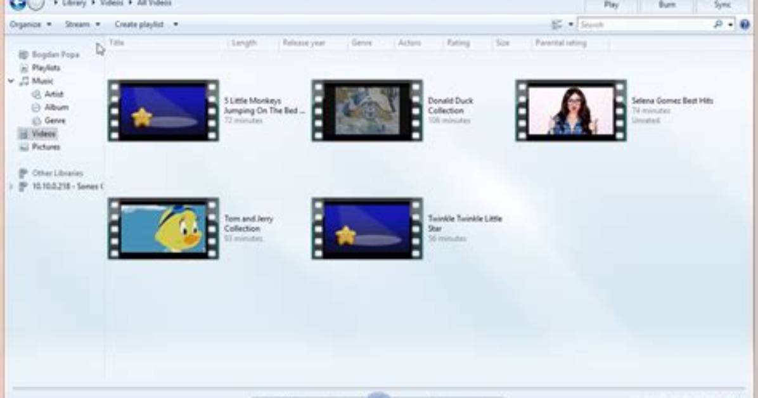758x398 pixels.
Task: Click the '5 Little Monkeys Jumping On The Bed' title
Action: tap(264, 105)
